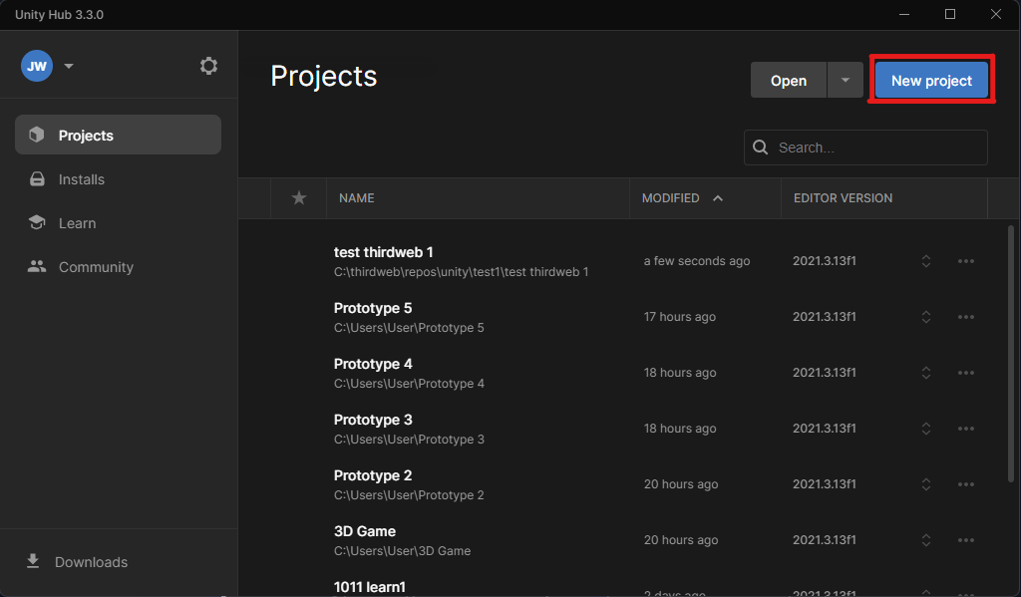The image size is (1021, 597).
Task: Open the Projects section in the sidebar
Action: (x=86, y=135)
